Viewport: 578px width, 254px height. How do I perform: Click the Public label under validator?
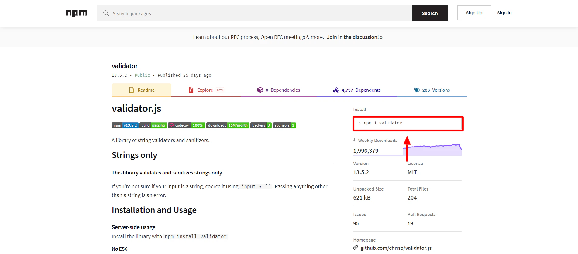tap(142, 75)
